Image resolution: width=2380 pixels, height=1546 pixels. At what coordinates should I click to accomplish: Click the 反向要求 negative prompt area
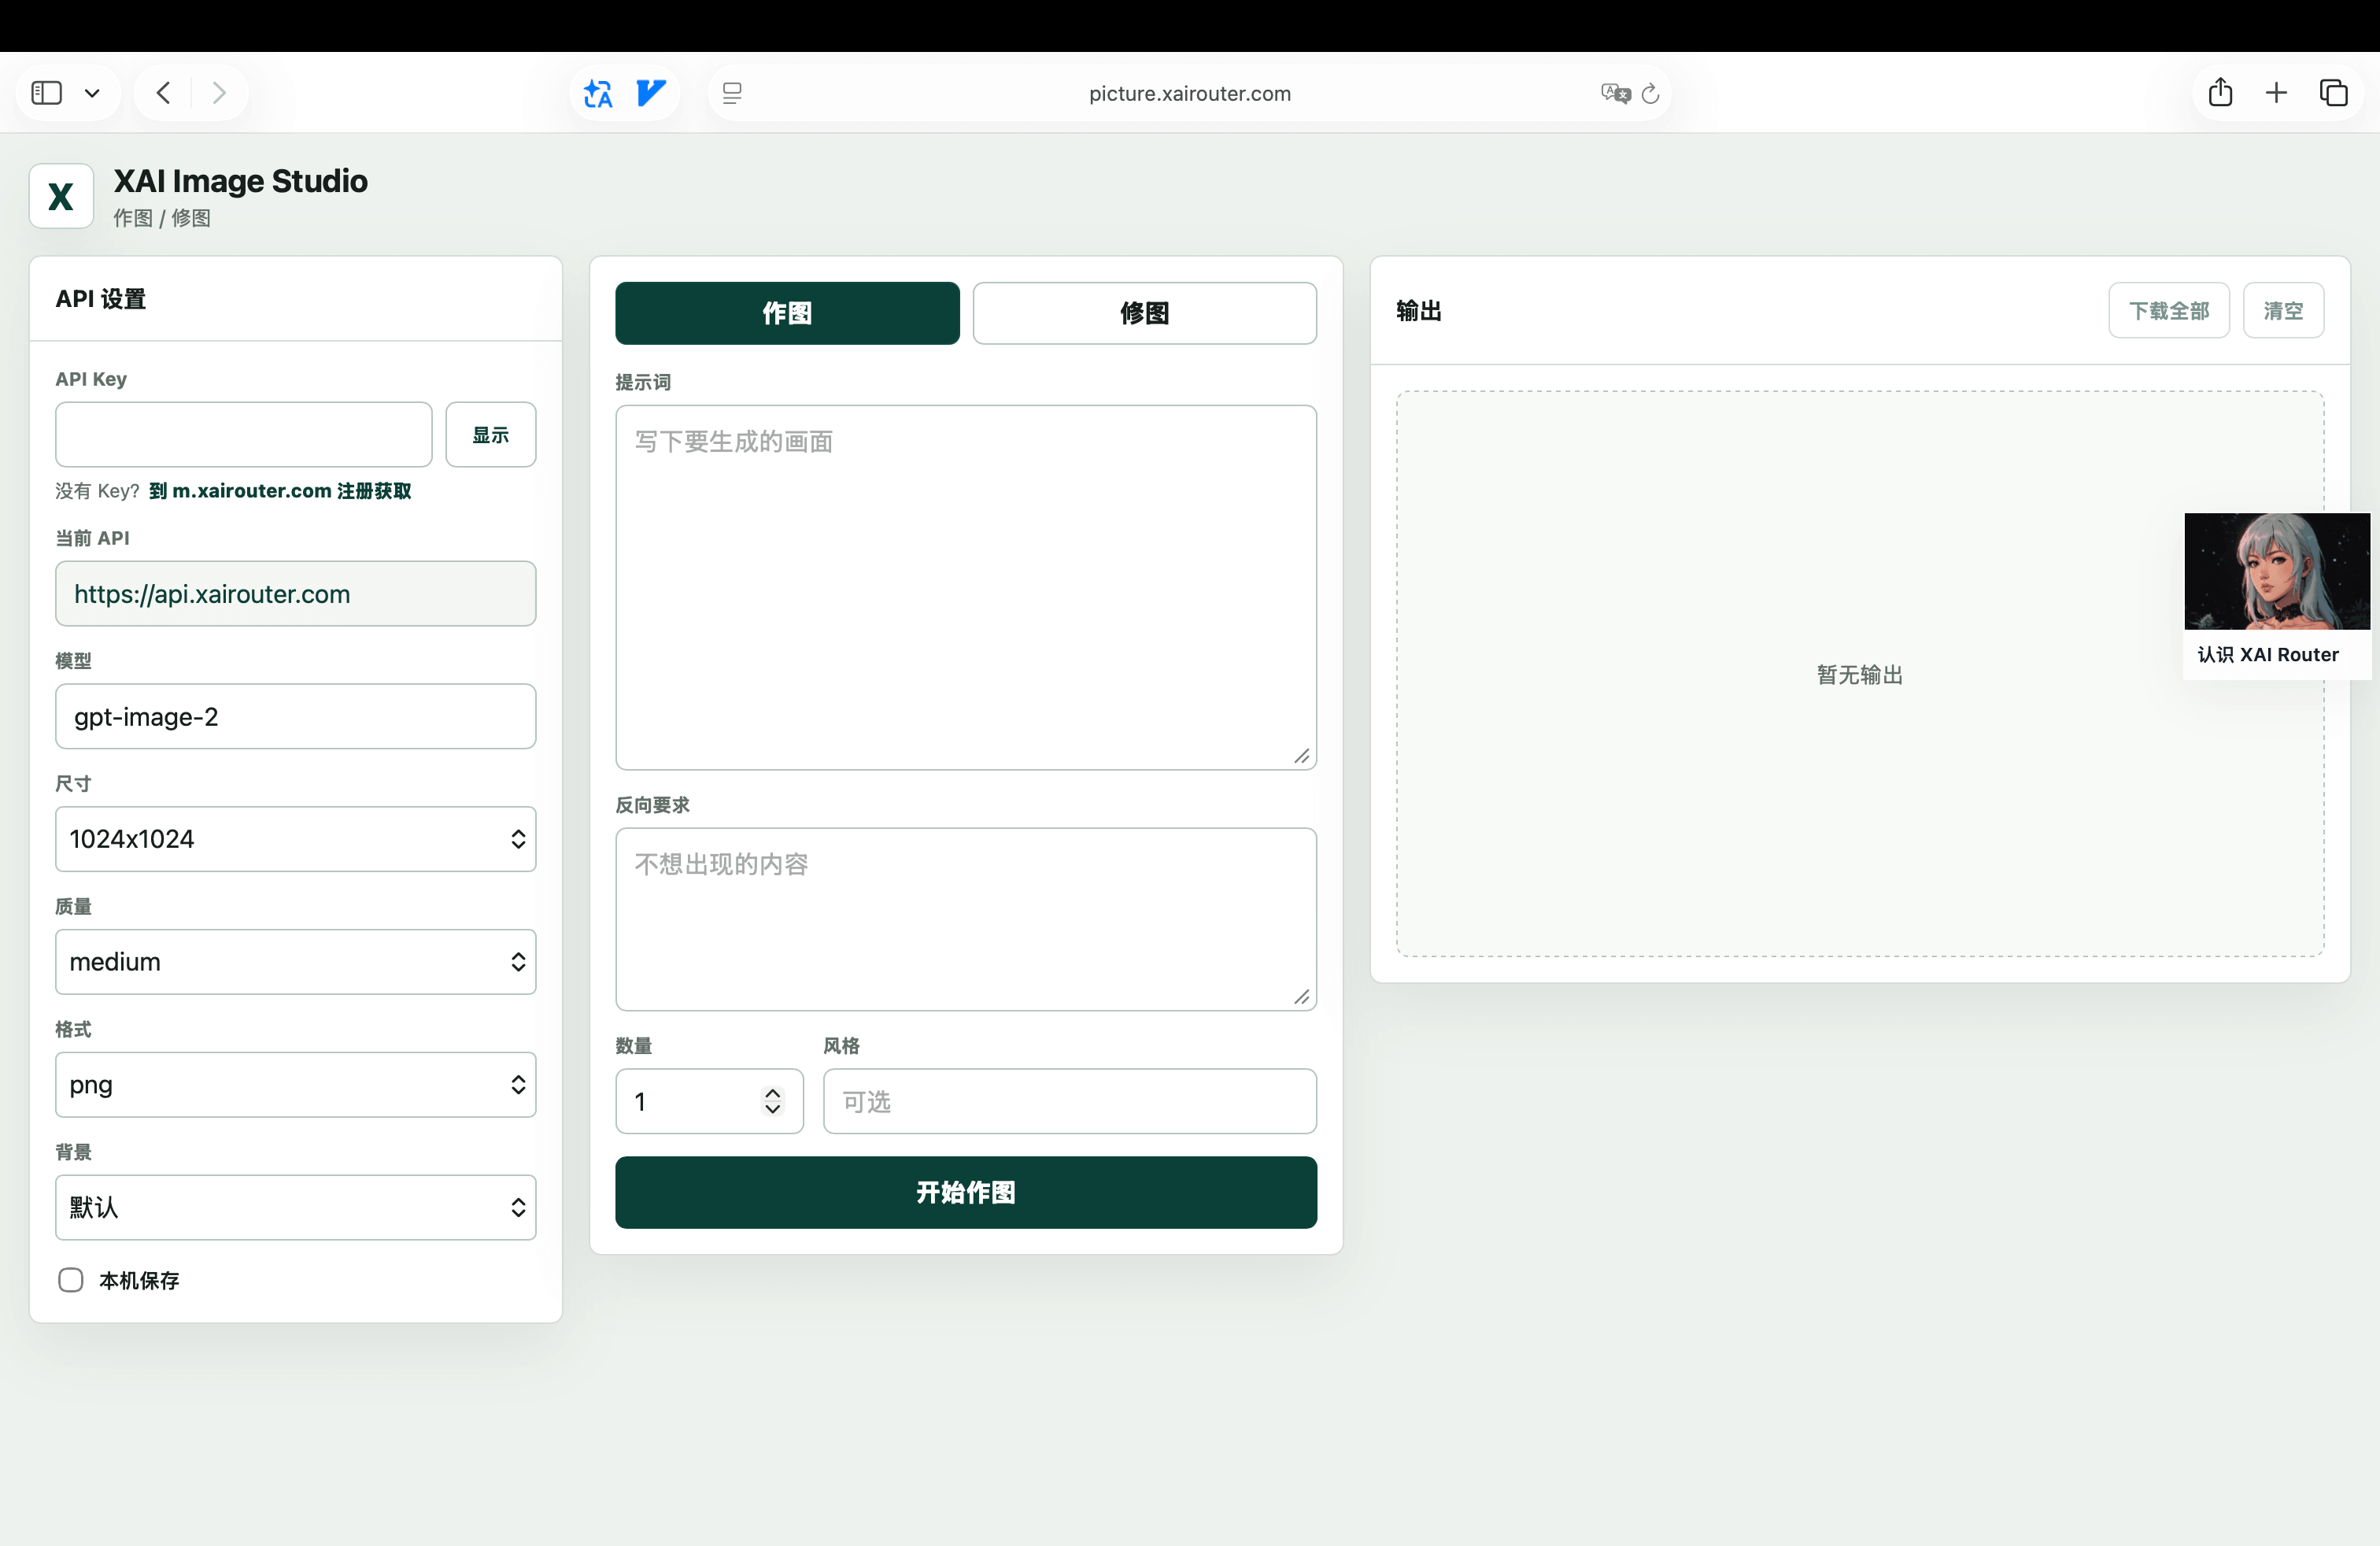[x=966, y=919]
